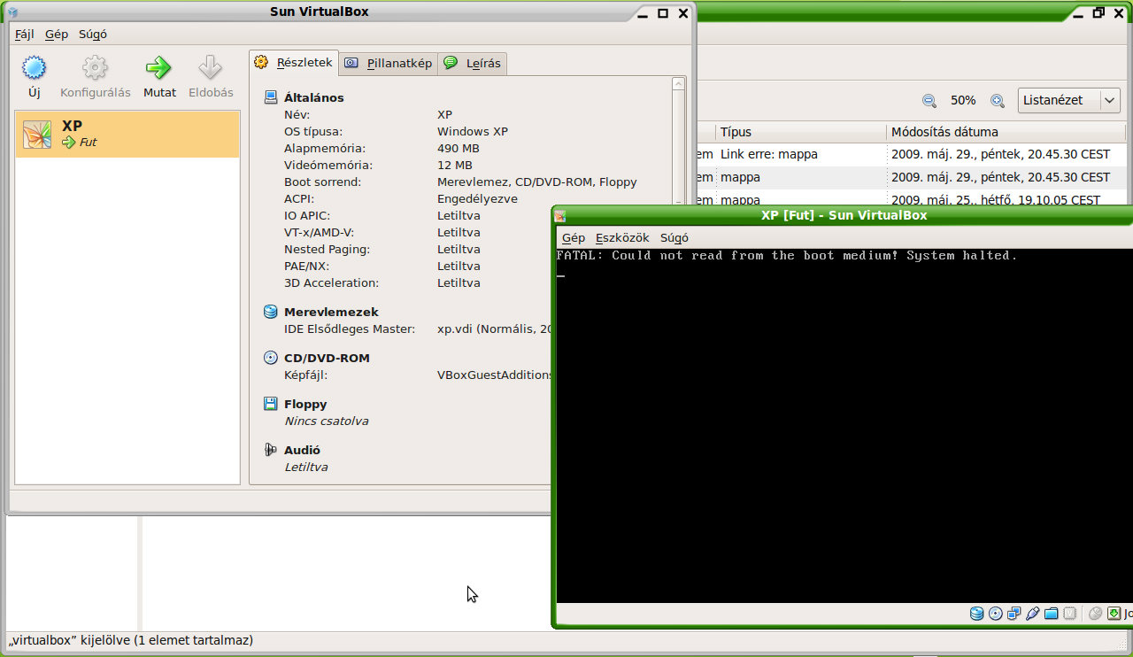
Task: Click hard disk activity icon in VM status bar
Action: pos(976,614)
